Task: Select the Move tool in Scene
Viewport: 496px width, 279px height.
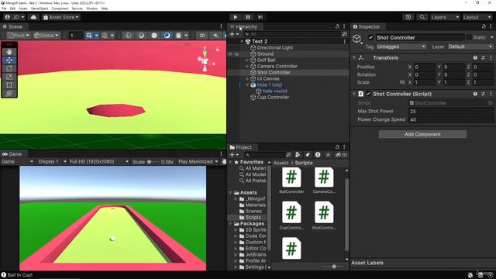Action: pyautogui.click(x=9, y=60)
